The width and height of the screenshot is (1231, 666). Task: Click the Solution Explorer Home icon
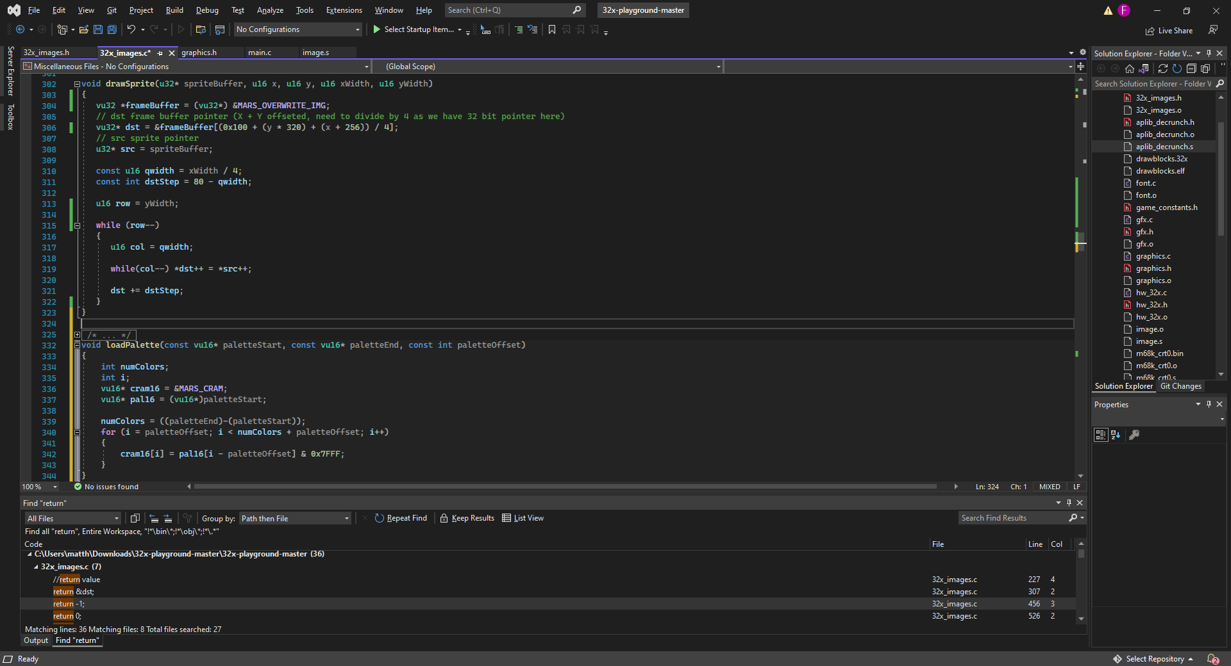click(1130, 69)
